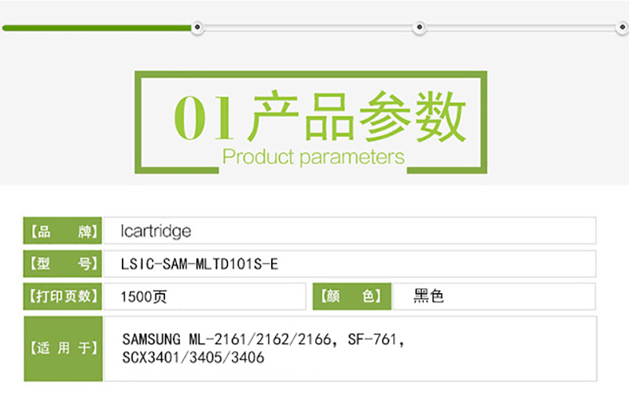Screen dimensions: 629x417
Task: Click the SCX3401/3405/3406 model line
Action: [x=193, y=357]
